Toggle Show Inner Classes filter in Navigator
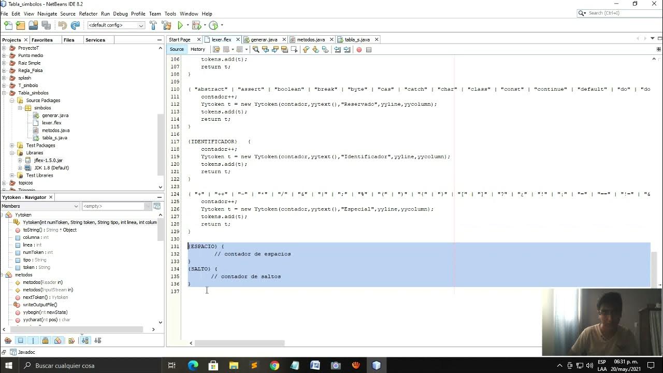663x373 pixels. click(x=58, y=340)
